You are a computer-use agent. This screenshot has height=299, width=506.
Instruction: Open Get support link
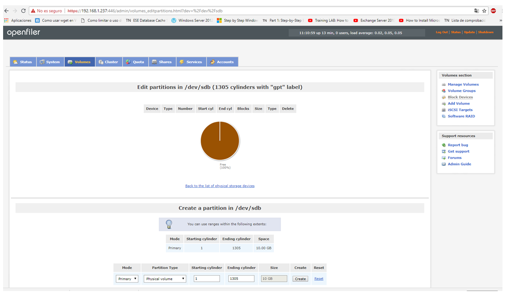[x=458, y=151]
